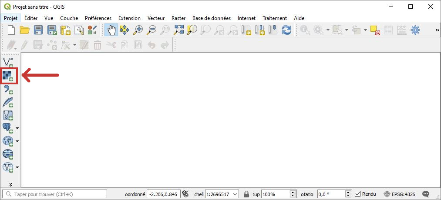This screenshot has height=200, width=441.
Task: Open the scale dropdown showing 1:2696517
Action: [236, 194]
